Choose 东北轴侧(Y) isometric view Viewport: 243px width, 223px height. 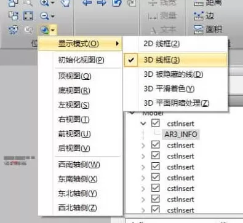(x=78, y=194)
